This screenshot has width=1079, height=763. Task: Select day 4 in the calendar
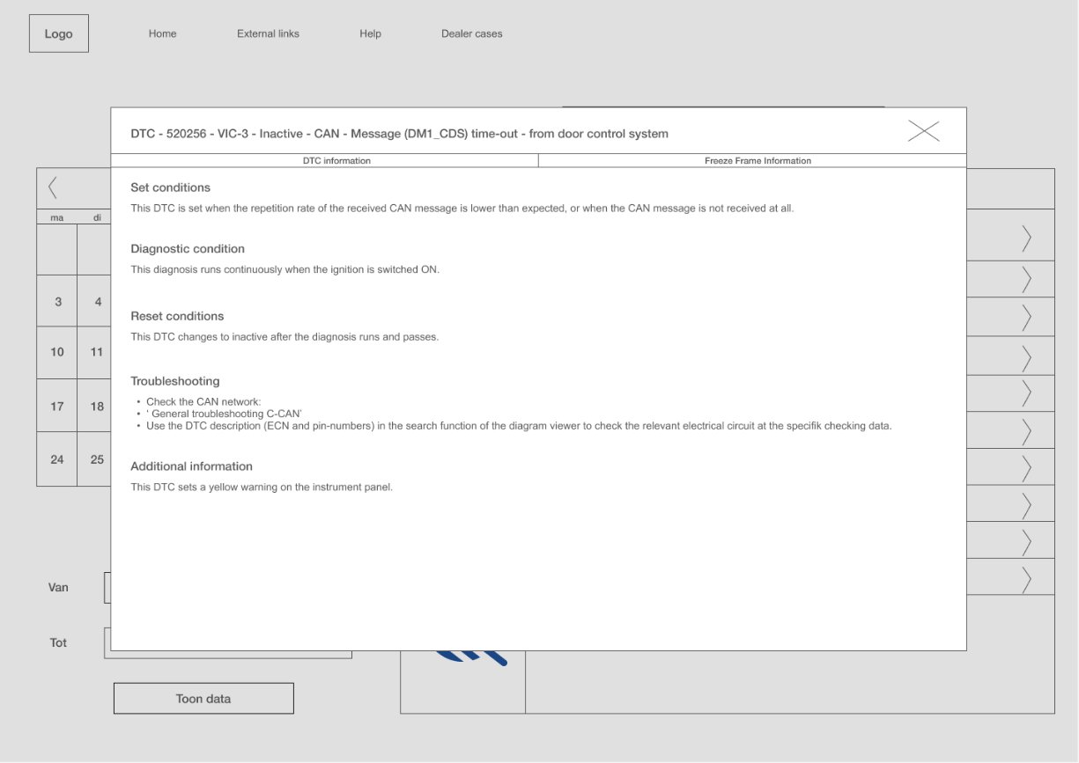96,302
